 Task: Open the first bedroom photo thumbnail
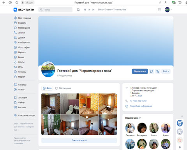pos(51,104)
